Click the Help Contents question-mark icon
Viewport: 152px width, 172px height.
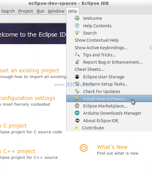click(x=77, y=26)
